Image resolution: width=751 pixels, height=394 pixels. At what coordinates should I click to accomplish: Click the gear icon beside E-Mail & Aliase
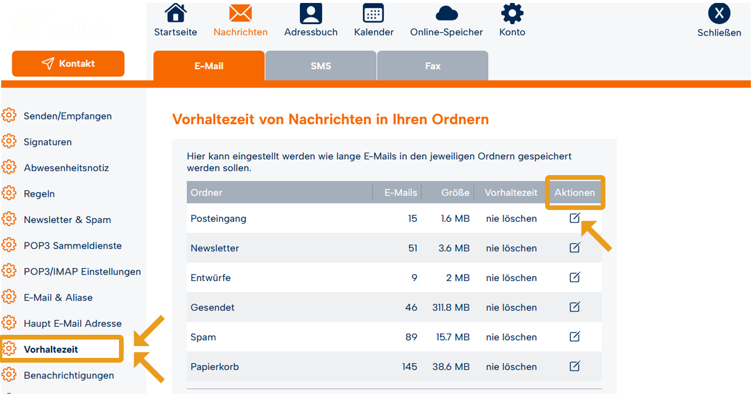[x=9, y=297]
